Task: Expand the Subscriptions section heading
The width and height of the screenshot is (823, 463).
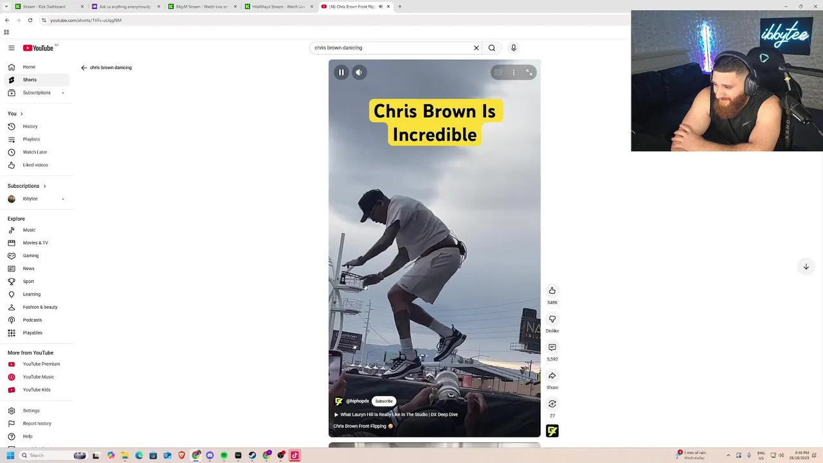Action: point(27,186)
